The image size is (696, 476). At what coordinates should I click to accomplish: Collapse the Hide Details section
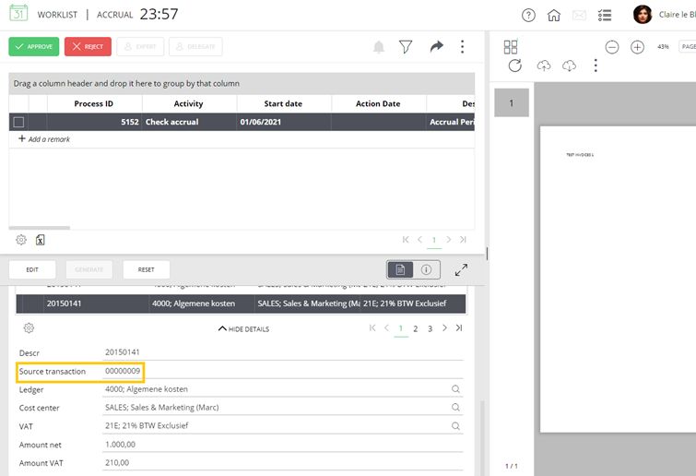click(x=243, y=328)
